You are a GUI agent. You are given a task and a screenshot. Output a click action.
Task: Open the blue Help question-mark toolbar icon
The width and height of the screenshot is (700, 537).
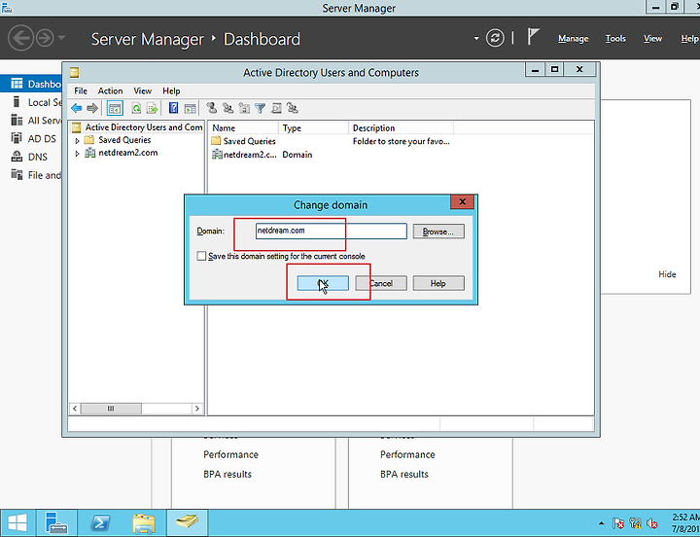tap(174, 108)
